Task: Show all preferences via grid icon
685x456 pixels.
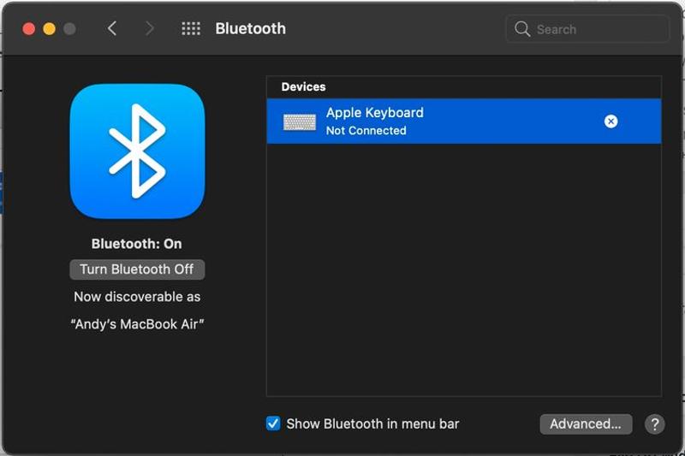Action: click(191, 29)
